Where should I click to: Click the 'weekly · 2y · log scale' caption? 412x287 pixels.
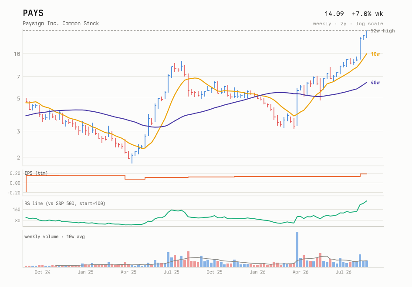(348, 23)
